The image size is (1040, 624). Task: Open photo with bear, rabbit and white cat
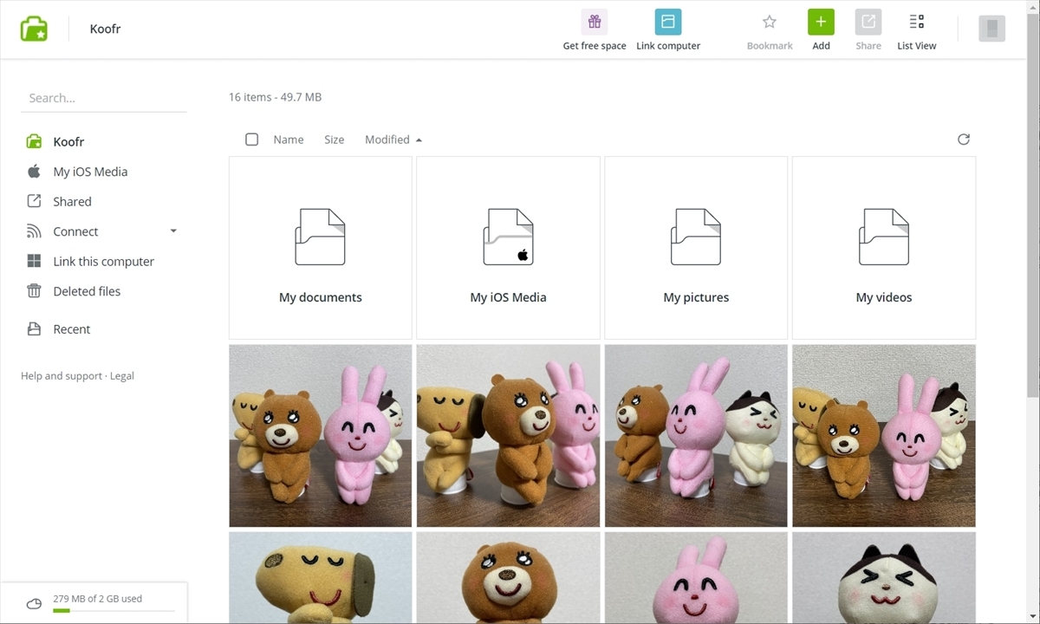click(696, 436)
